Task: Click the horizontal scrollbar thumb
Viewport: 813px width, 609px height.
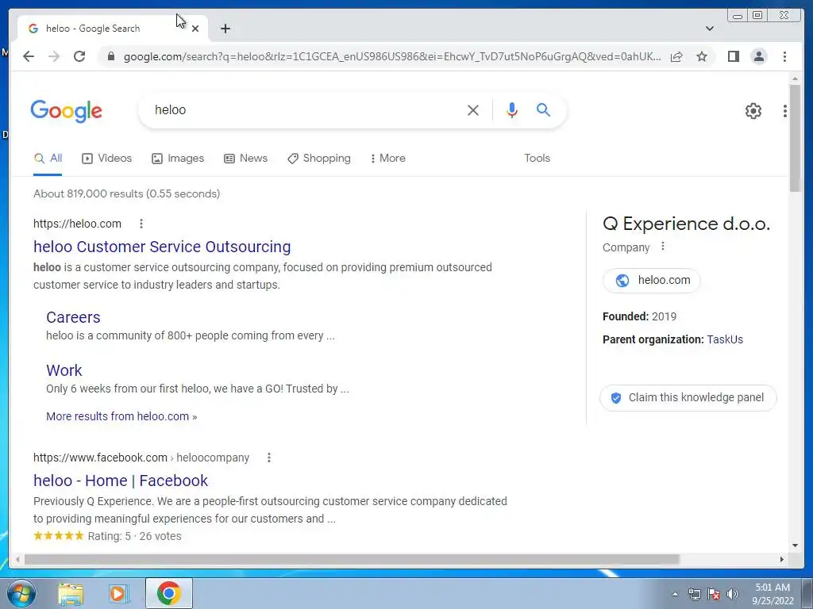Action: [x=352, y=559]
